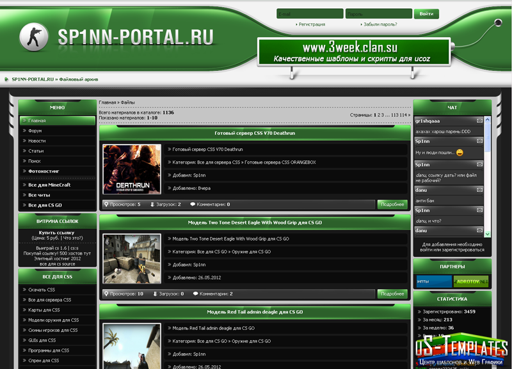
Task: Click the views pin icon in the Deathrun card
Action: coord(106,204)
